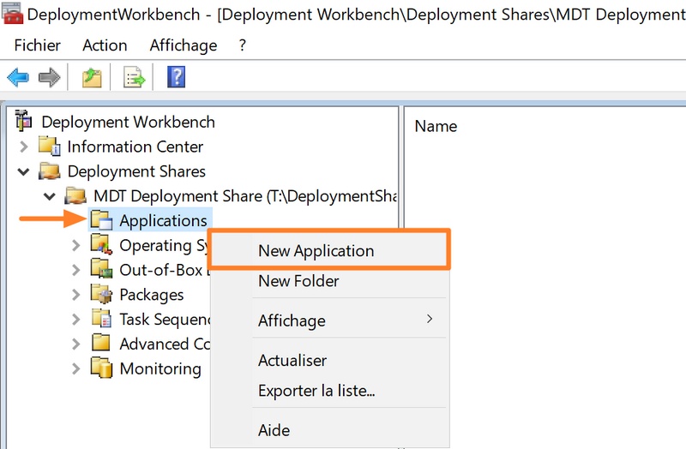
Task: Open the Affichage menu in menu bar
Action: 184,45
